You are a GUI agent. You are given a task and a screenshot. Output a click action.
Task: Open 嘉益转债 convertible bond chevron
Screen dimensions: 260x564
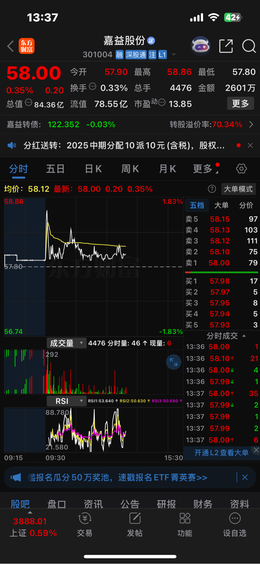(251, 124)
